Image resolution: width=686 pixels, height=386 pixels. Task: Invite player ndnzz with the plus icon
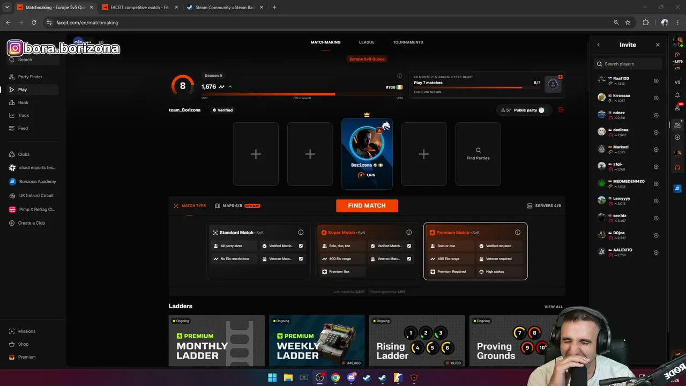click(656, 115)
